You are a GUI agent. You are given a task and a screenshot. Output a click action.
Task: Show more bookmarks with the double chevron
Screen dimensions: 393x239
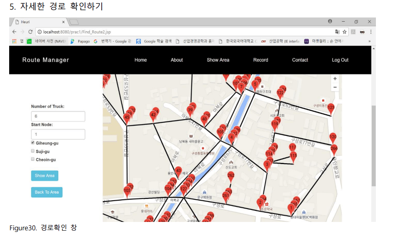coord(369,41)
